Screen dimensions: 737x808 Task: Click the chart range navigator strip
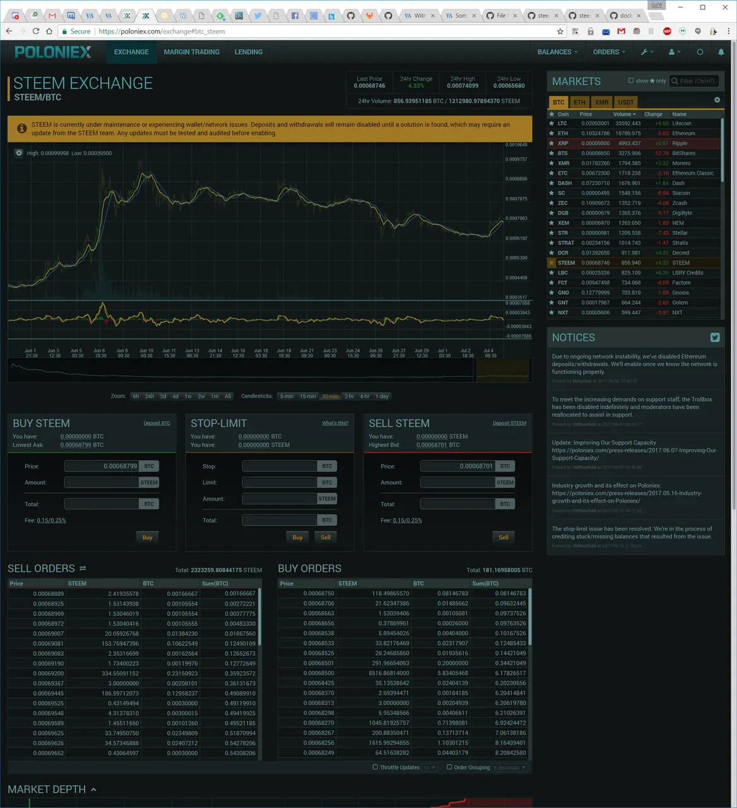269,371
